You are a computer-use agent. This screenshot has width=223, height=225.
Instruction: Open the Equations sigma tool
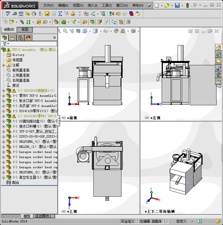coord(60,14)
